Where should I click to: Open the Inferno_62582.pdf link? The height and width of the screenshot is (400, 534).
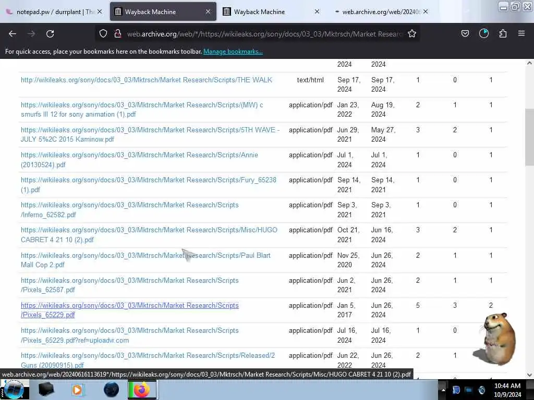click(x=130, y=209)
